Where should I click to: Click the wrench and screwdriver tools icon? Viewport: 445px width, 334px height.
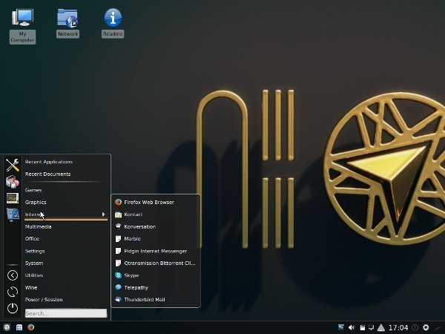[12, 166]
